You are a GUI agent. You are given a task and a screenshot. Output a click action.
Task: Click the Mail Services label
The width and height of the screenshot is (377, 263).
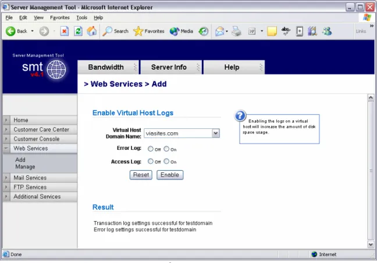tap(30, 178)
